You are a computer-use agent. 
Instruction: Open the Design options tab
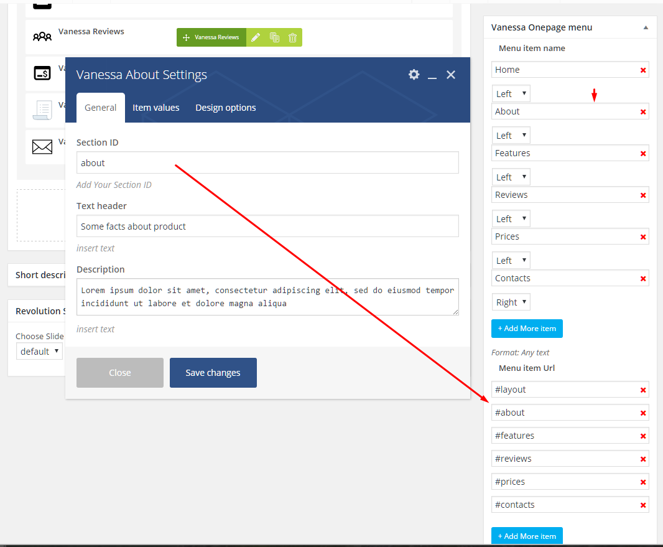[225, 108]
